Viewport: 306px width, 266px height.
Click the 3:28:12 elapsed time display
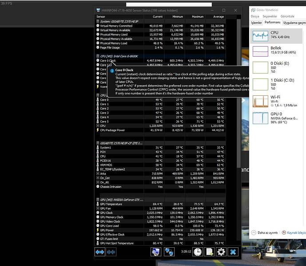(186, 251)
